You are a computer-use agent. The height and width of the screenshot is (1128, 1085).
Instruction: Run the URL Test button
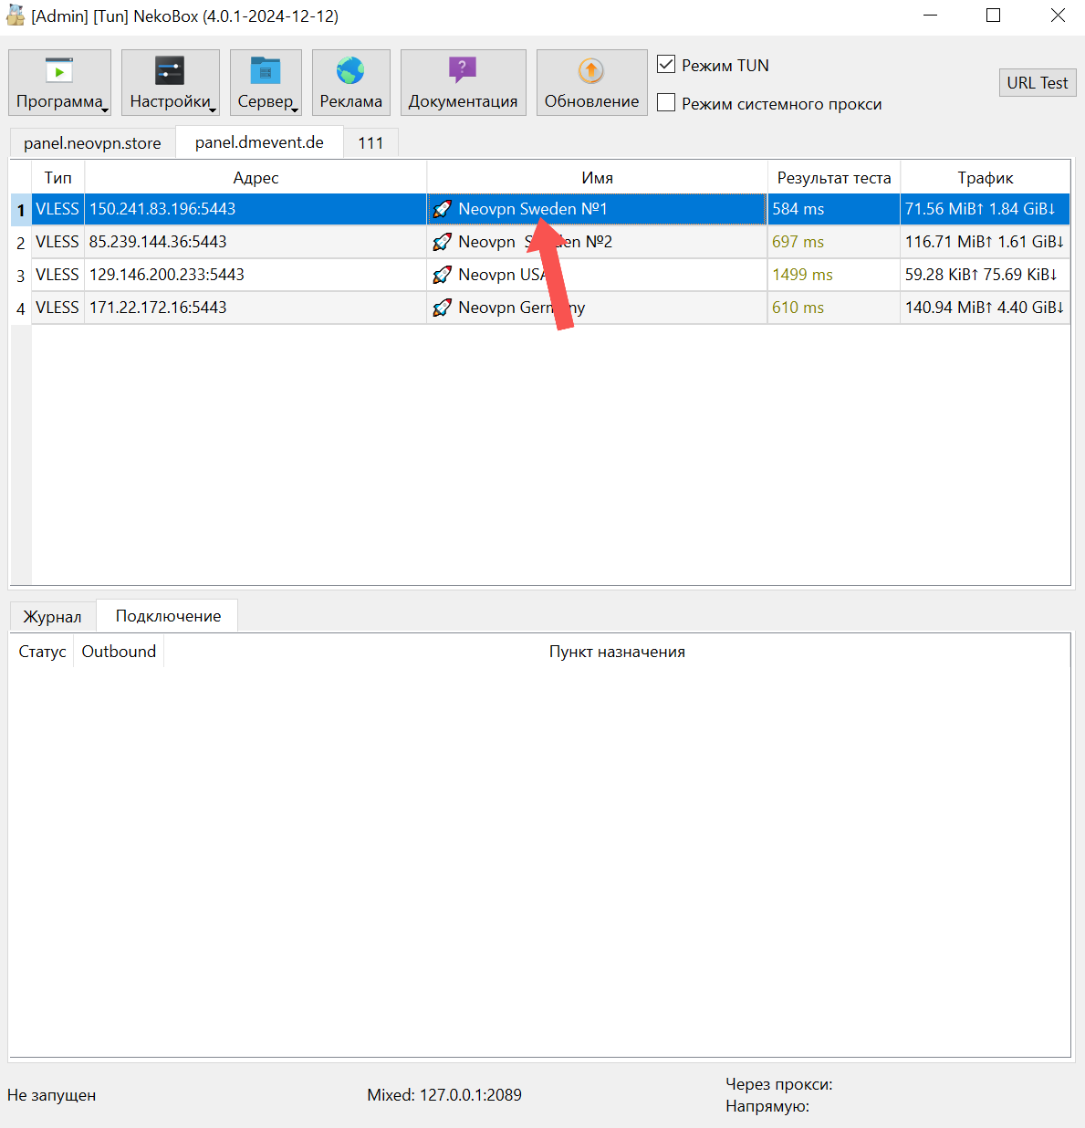tap(1038, 83)
